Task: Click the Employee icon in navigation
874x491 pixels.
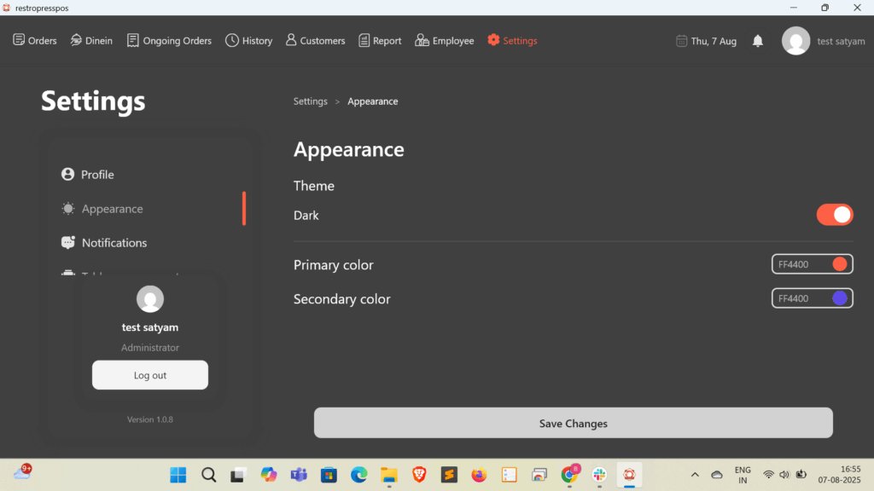Action: pyautogui.click(x=422, y=40)
